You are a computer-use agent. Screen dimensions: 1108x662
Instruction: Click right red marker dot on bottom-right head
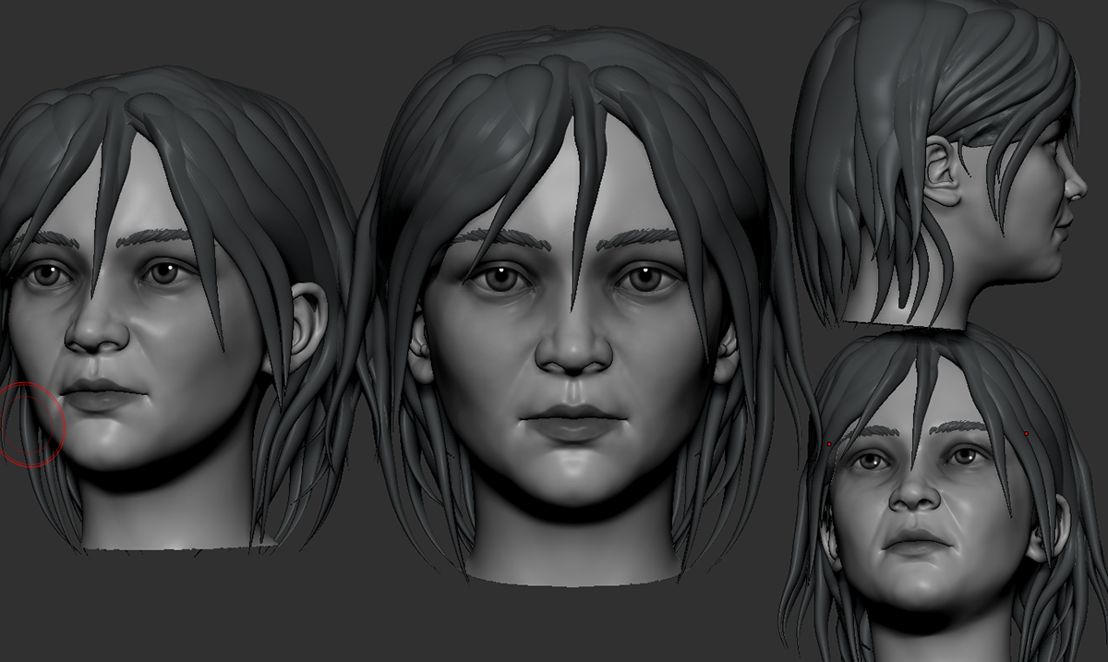pos(1027,433)
